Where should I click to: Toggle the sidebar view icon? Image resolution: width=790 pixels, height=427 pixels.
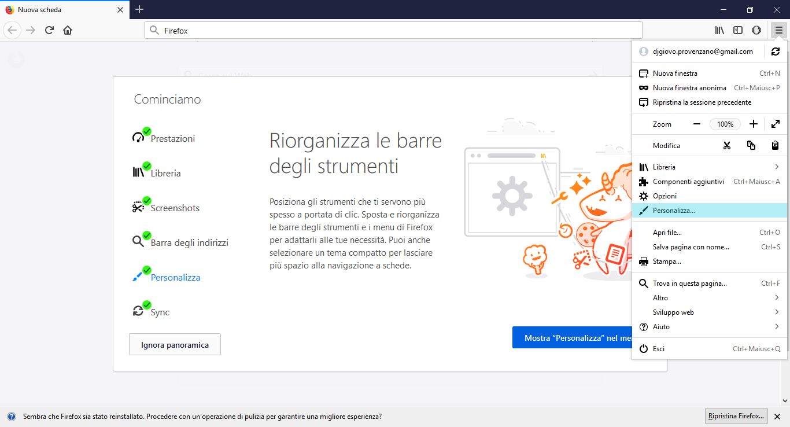[x=738, y=30]
